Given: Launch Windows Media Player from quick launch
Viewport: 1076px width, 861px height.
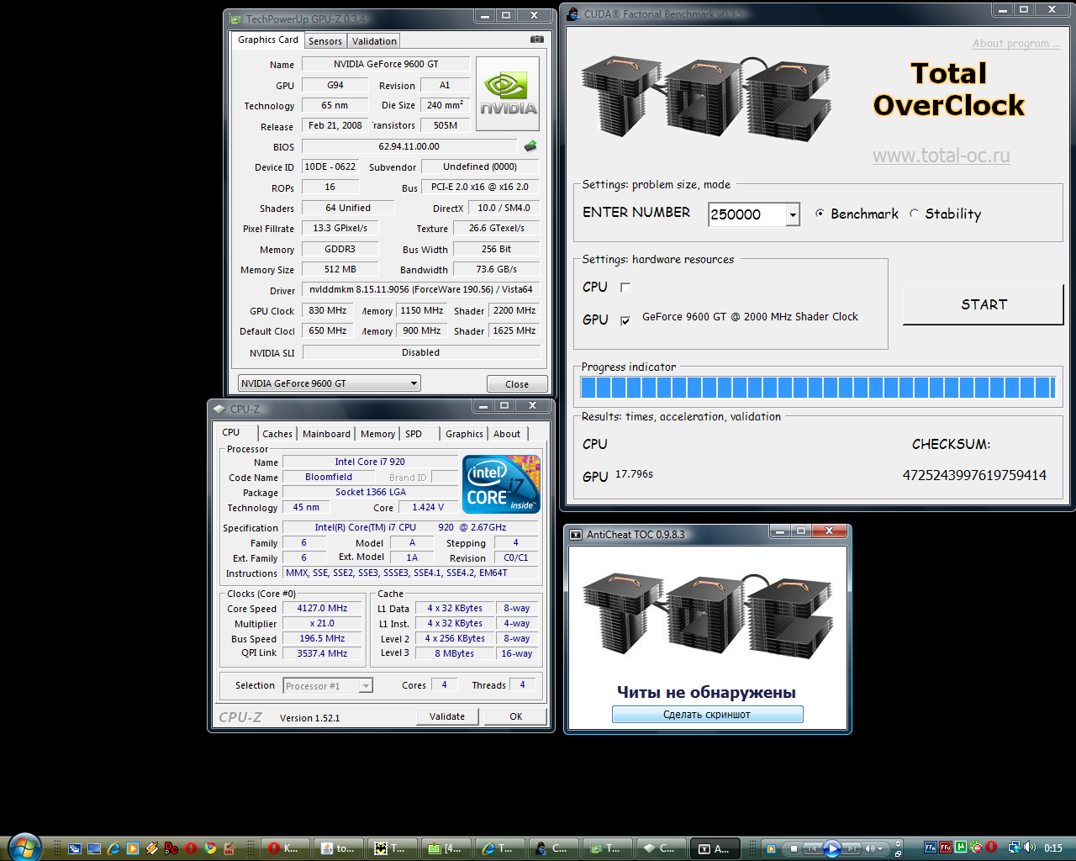Looking at the screenshot, I should [x=133, y=848].
